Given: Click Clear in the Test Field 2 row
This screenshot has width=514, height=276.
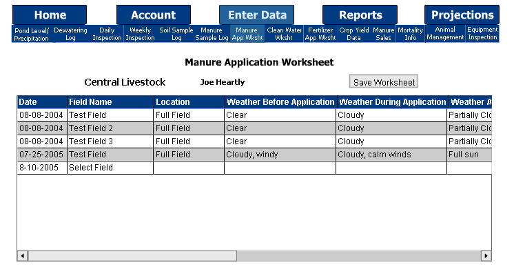Looking at the screenshot, I should (x=280, y=128).
